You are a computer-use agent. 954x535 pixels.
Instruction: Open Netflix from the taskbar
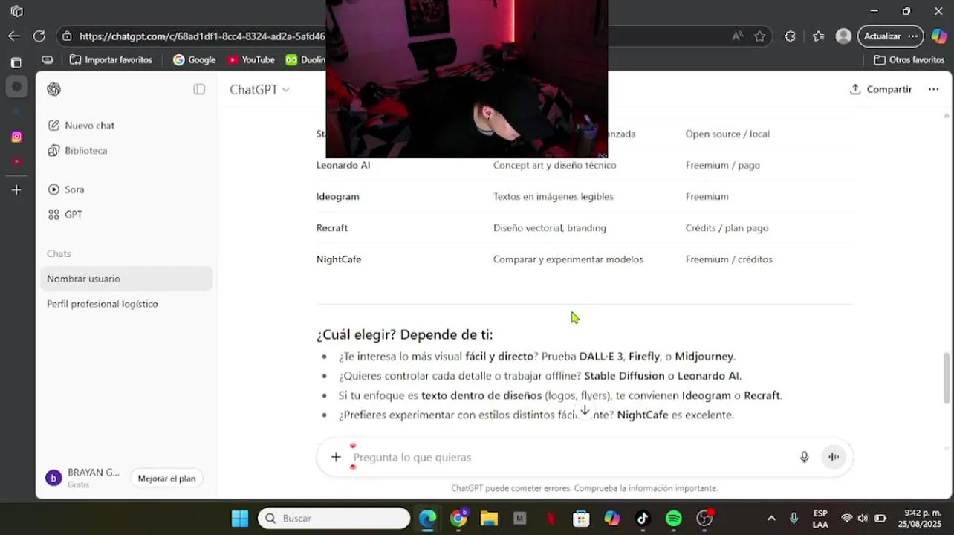coord(551,518)
